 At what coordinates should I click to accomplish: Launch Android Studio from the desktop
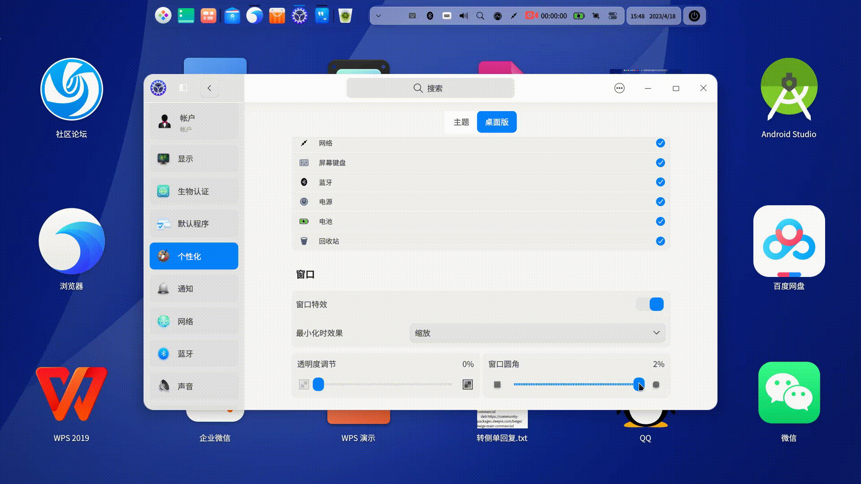click(788, 90)
